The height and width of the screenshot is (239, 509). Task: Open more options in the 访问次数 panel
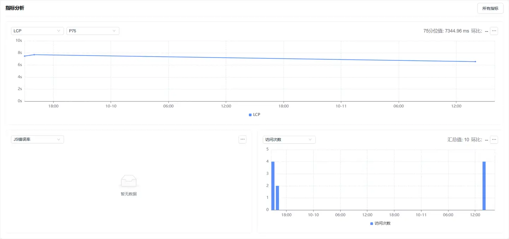coord(494,140)
